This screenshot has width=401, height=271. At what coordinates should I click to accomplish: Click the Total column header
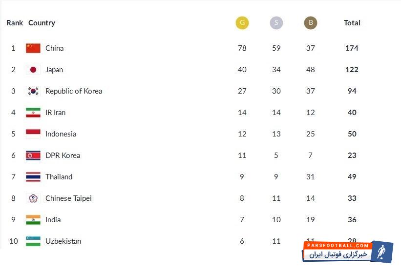point(352,23)
